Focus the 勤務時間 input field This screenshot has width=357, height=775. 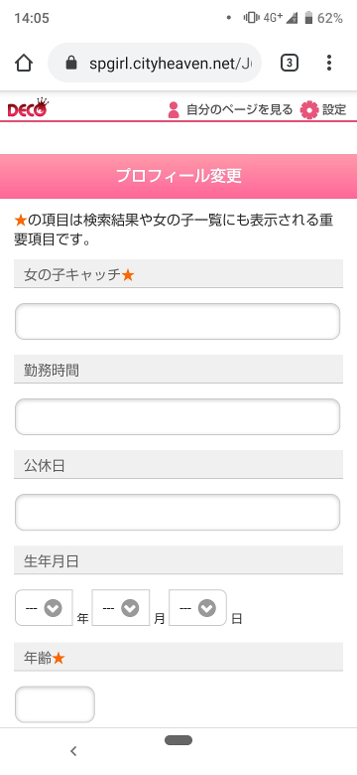click(178, 416)
